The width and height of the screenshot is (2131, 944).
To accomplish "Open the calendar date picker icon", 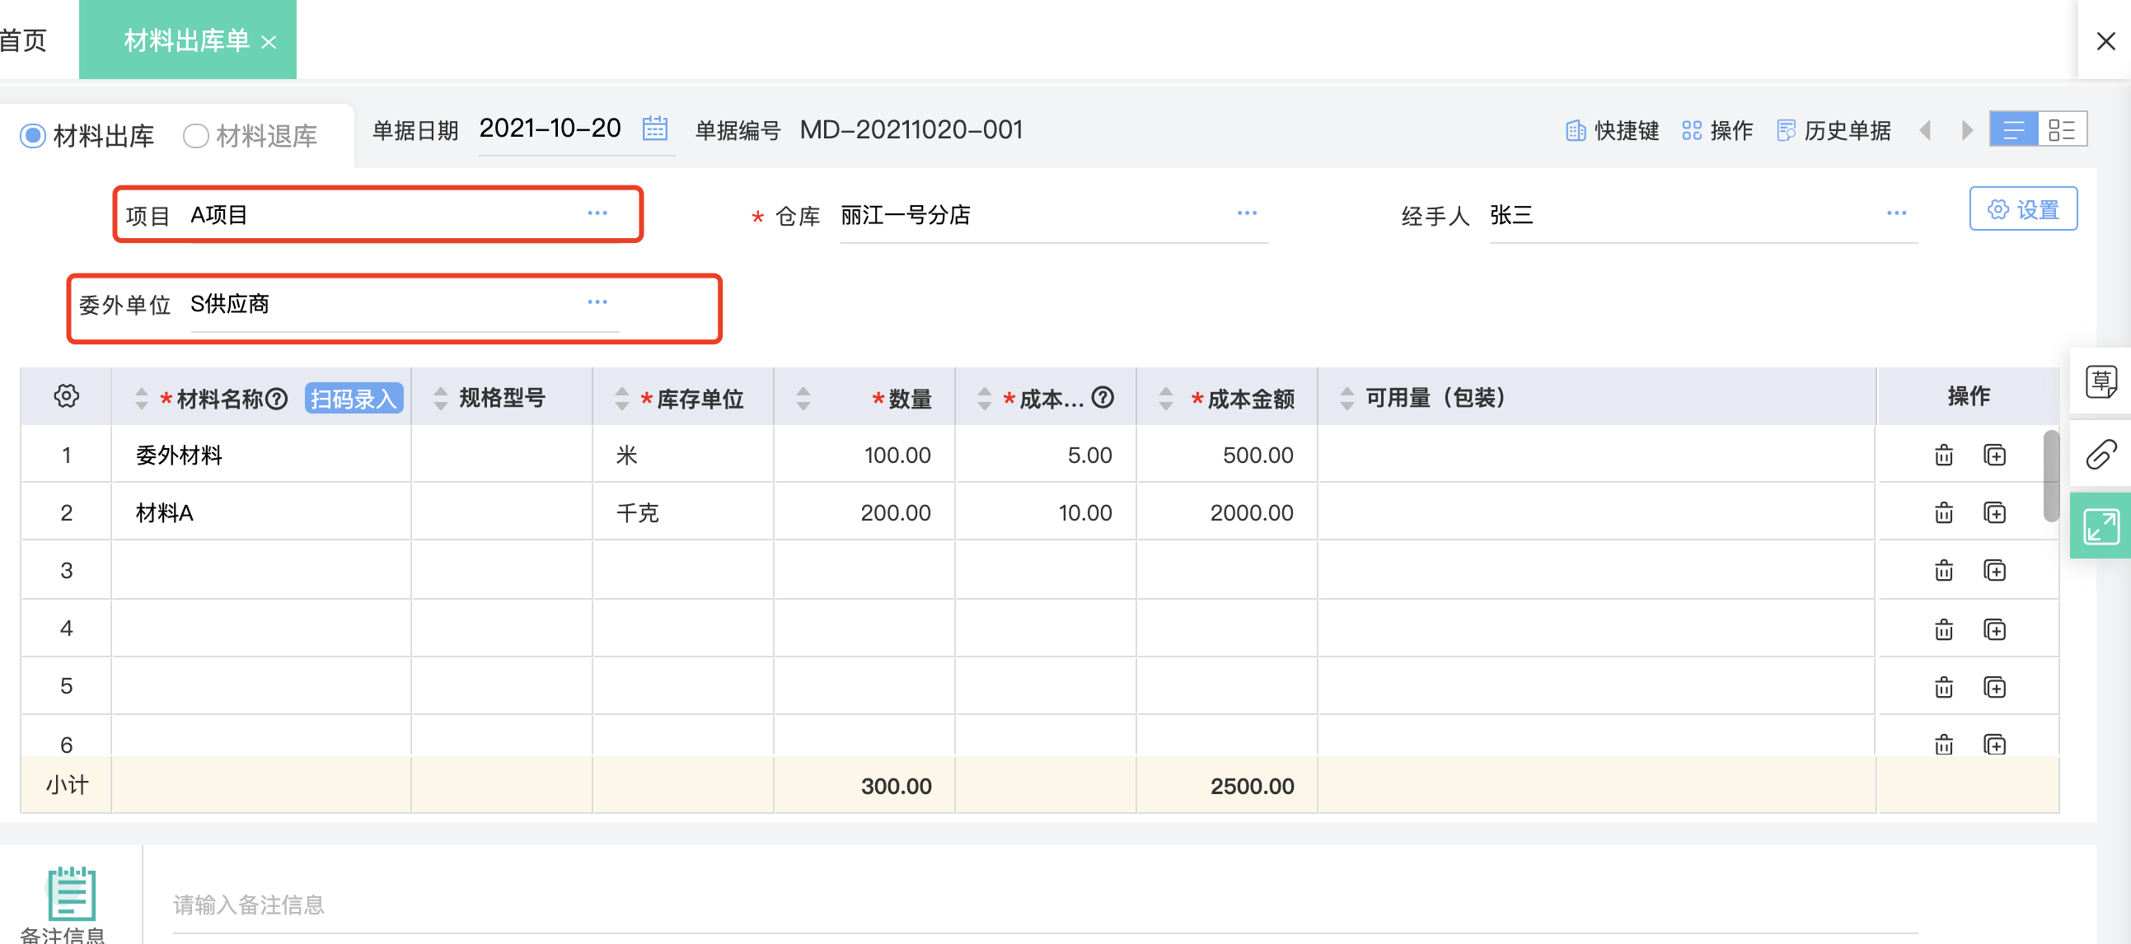I will tap(654, 129).
